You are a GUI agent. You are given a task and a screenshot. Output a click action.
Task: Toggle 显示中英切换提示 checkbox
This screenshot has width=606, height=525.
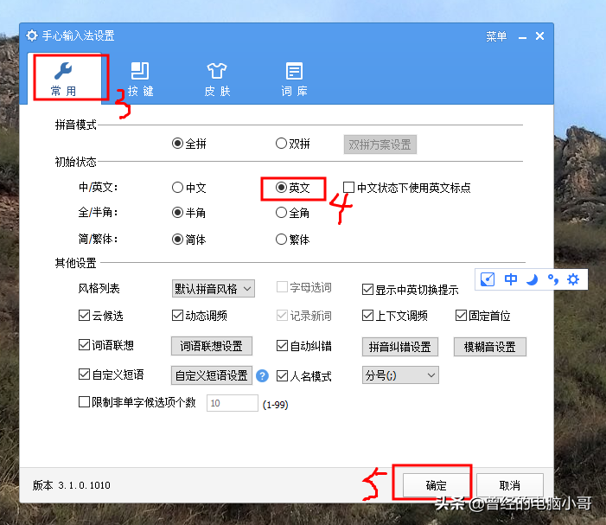[410, 290]
